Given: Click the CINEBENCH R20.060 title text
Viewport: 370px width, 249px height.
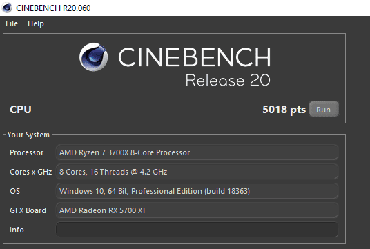Looking at the screenshot, I should tap(53, 8).
